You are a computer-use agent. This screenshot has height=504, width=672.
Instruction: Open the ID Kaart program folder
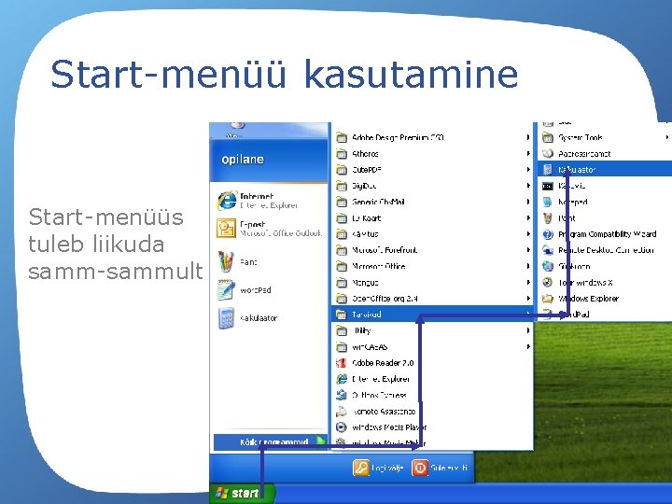click(x=432, y=218)
